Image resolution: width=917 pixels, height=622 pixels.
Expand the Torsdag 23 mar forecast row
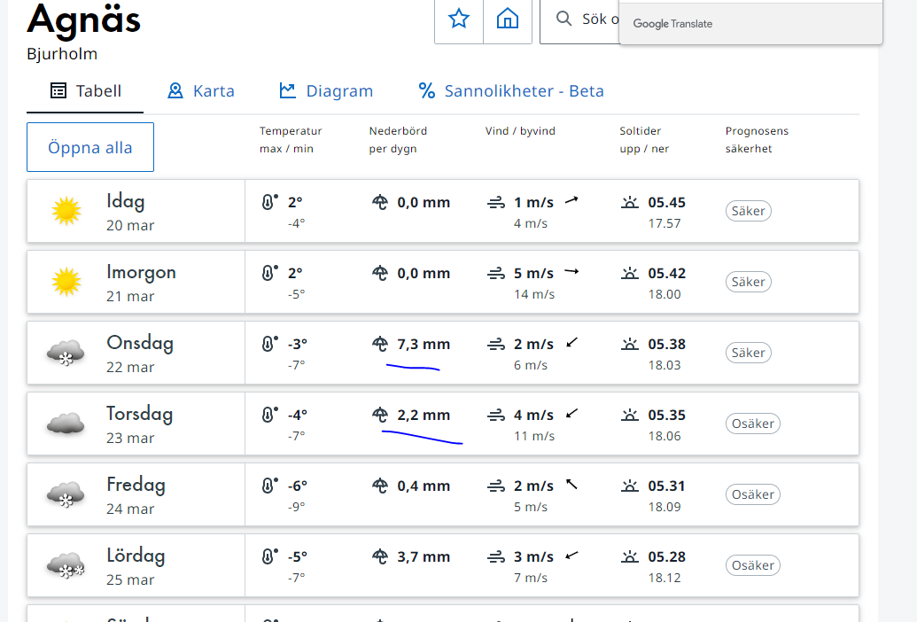139,424
